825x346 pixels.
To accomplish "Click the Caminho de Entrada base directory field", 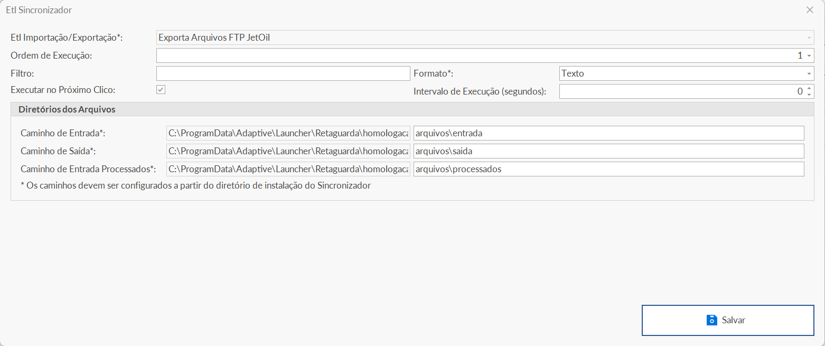I will point(288,133).
